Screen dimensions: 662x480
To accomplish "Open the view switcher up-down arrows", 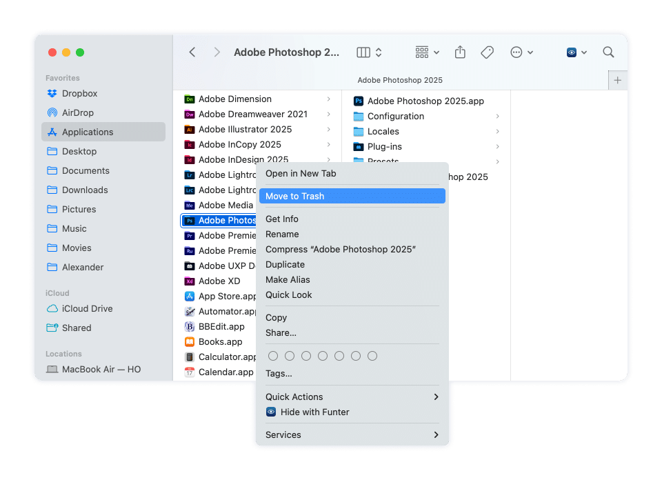I will (379, 52).
